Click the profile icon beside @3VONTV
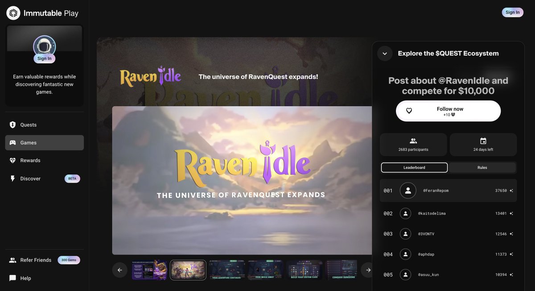 (405, 234)
